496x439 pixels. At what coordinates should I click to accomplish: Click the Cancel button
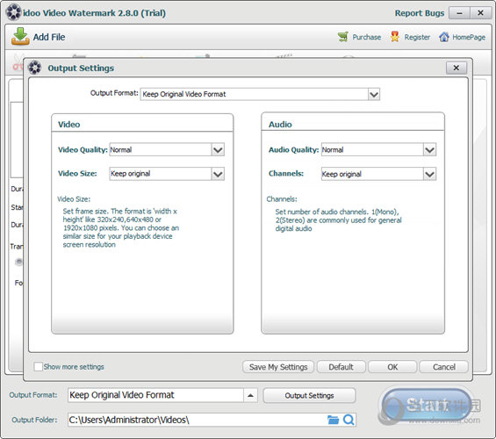[x=444, y=367]
